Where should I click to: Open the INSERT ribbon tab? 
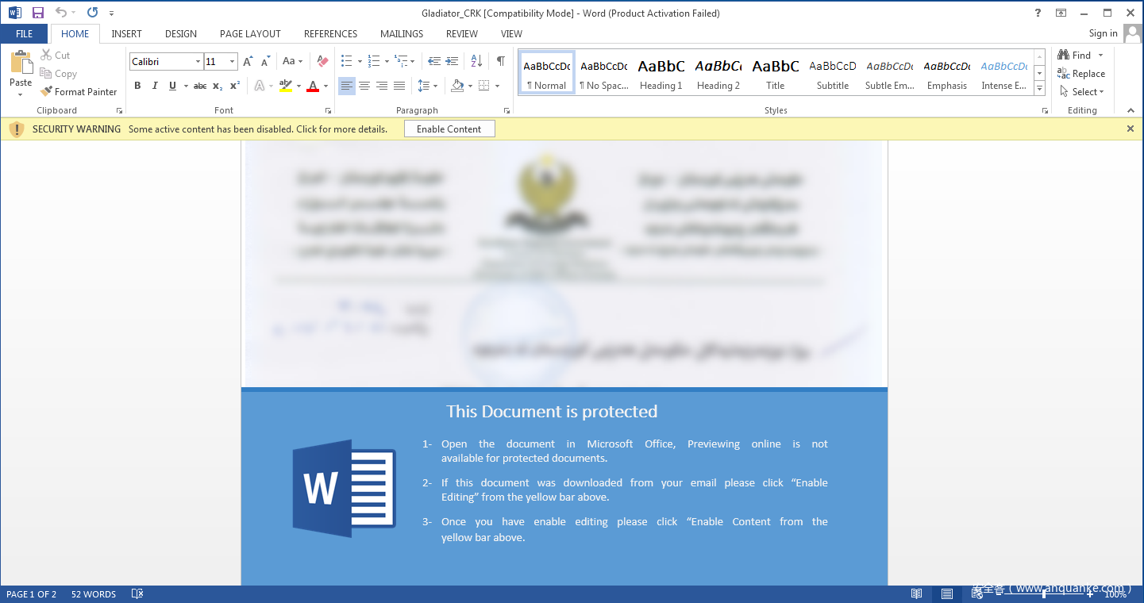126,34
